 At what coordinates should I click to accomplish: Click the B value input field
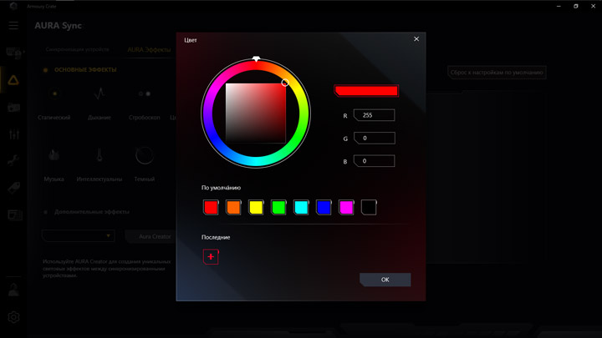pyautogui.click(x=374, y=161)
